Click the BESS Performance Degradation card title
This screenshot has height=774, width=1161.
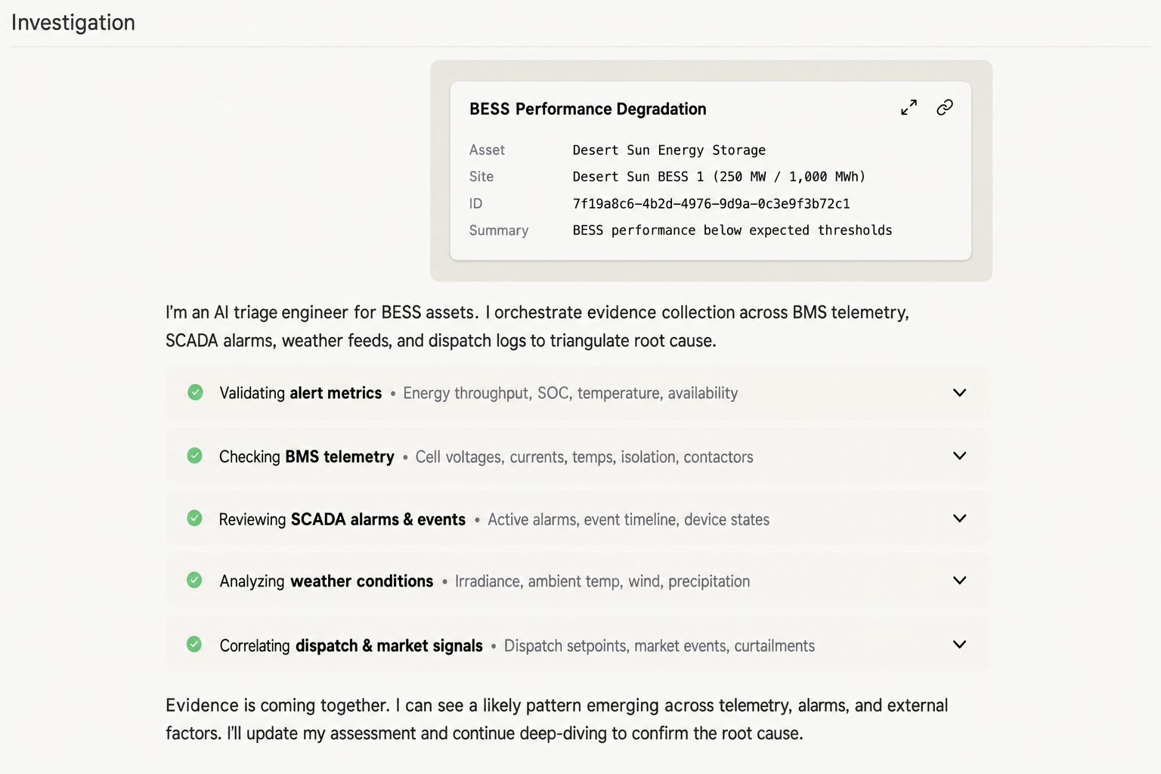click(x=587, y=109)
